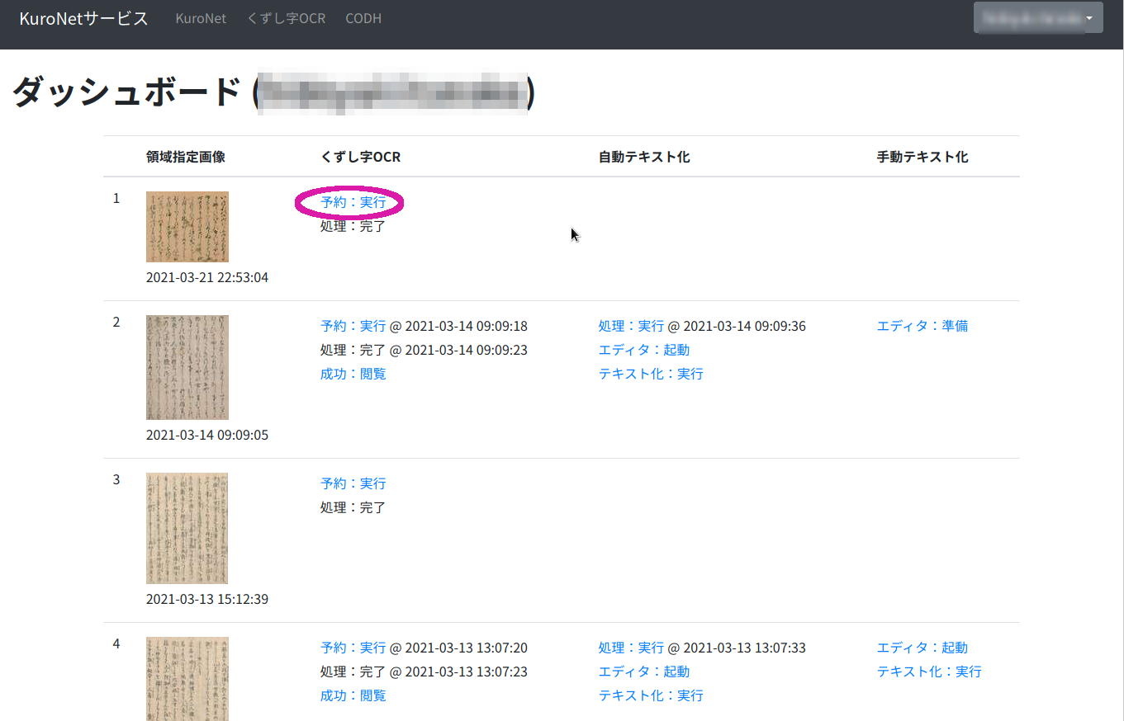Run テキスト化：実行 in row 4 manual text column
The width and height of the screenshot is (1124, 721).
(x=929, y=671)
